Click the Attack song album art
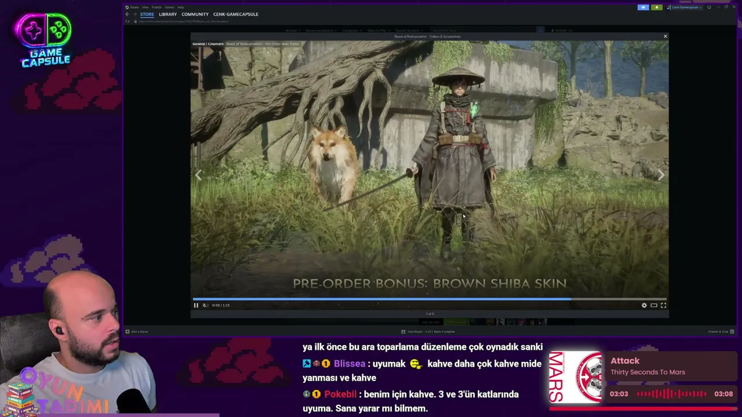Screen dimensions: 742x417 coord(576,377)
